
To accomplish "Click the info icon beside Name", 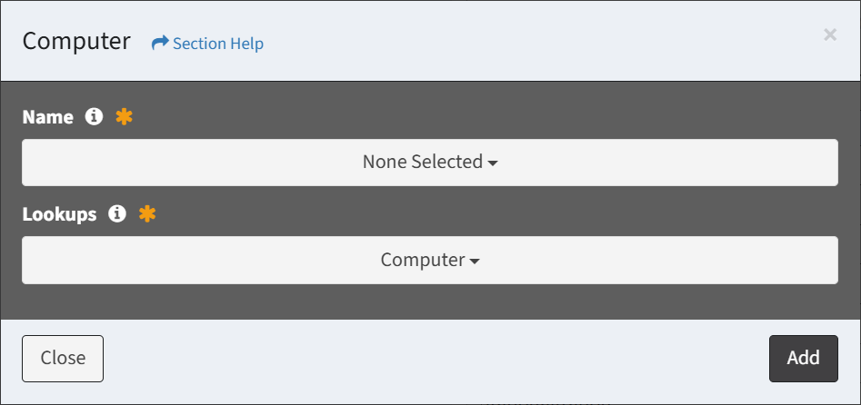I will pyautogui.click(x=93, y=117).
